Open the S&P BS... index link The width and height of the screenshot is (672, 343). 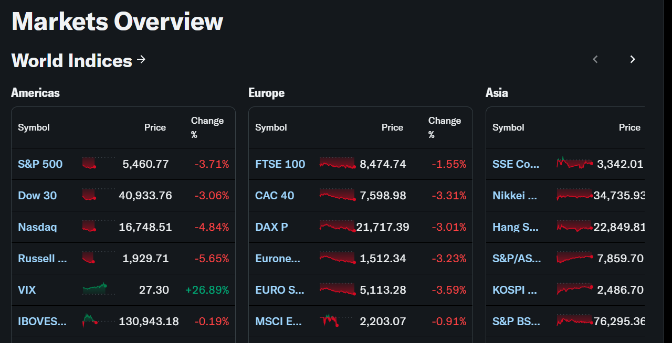coord(517,321)
